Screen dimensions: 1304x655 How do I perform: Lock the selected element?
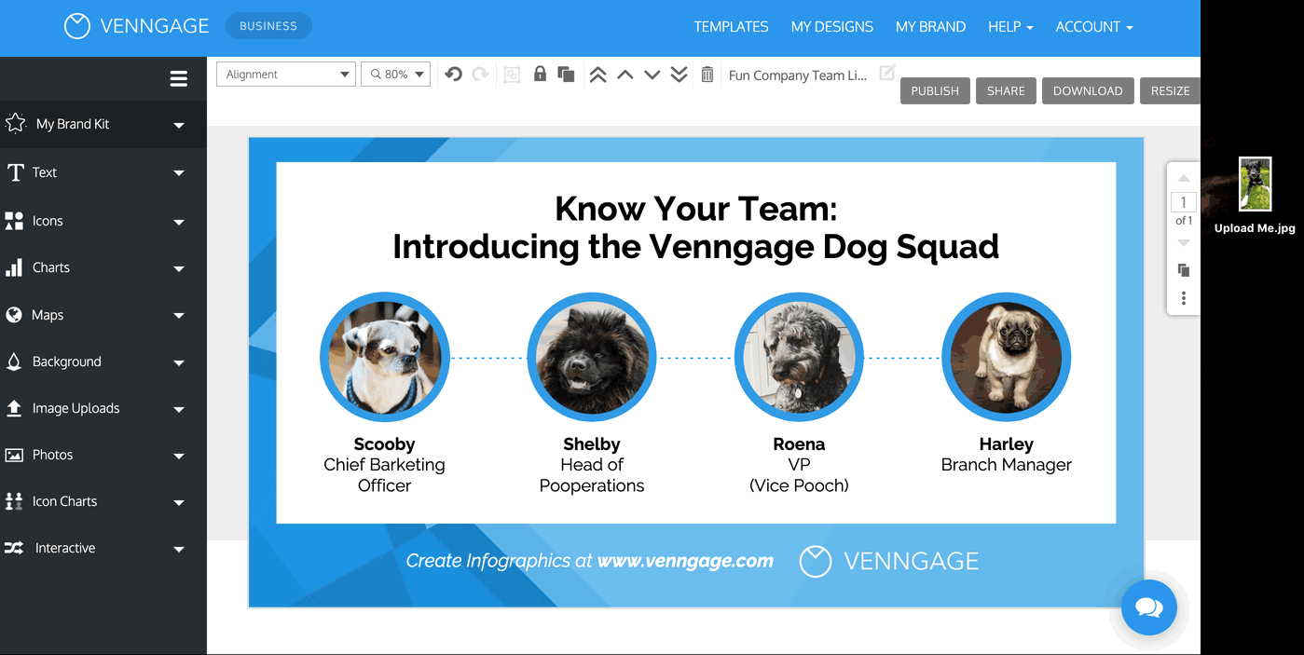point(540,74)
